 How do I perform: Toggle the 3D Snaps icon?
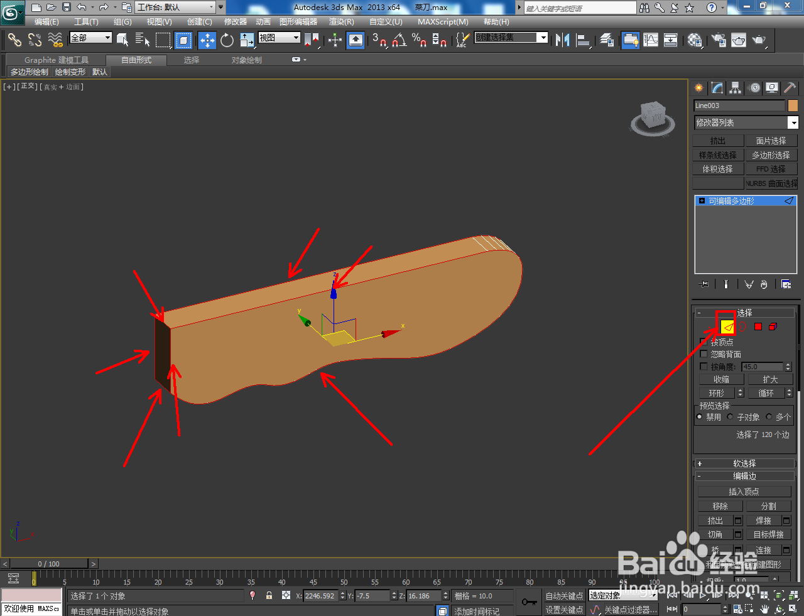[x=379, y=40]
